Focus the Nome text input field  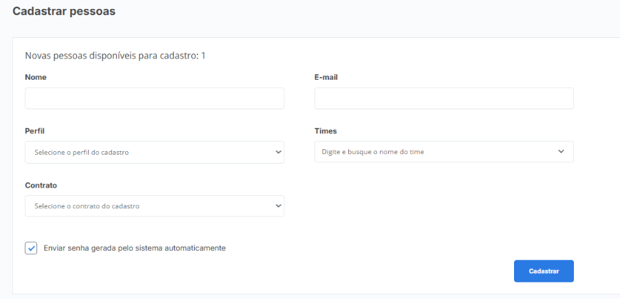(x=155, y=98)
